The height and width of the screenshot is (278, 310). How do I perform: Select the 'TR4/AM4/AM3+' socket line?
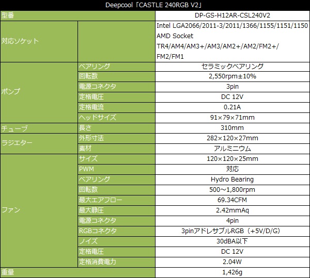[x=218, y=46]
